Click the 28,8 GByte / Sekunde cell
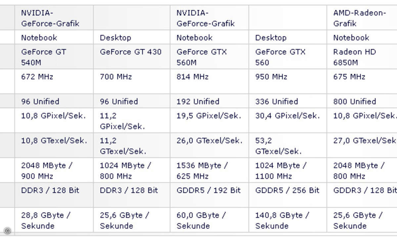Viewport: 397px width, 238px height. tap(54, 220)
